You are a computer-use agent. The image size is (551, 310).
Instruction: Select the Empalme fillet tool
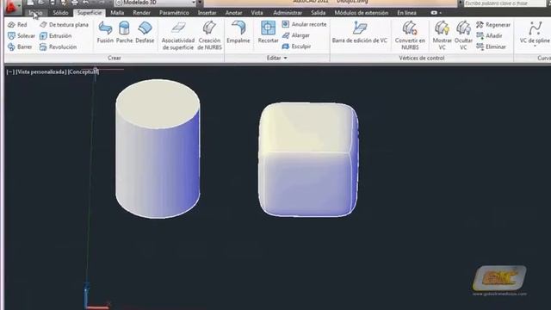tap(238, 33)
